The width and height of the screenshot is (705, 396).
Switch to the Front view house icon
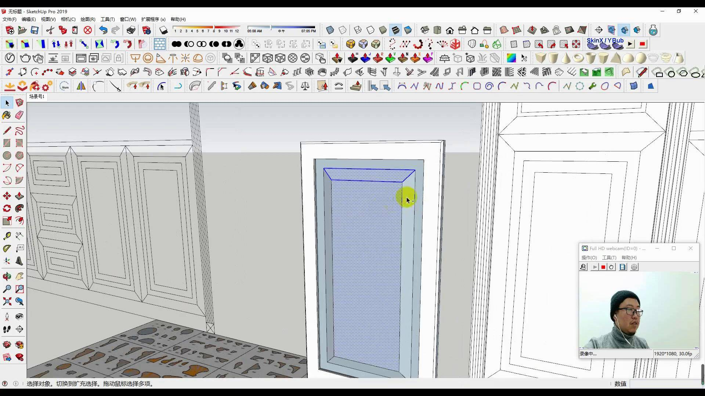pyautogui.click(x=450, y=30)
